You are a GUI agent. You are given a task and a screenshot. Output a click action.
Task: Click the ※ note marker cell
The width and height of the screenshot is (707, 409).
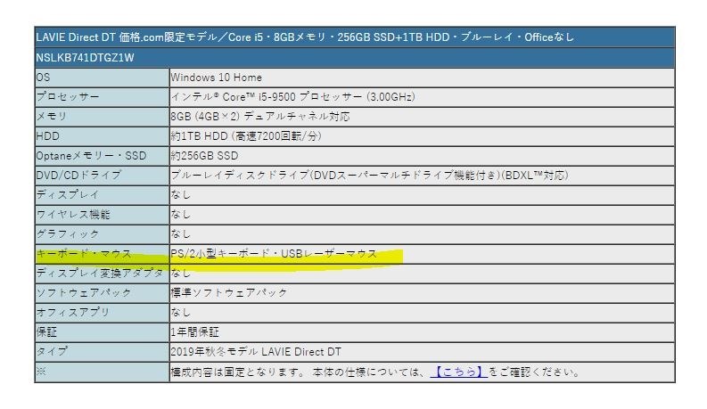[x=102, y=372]
